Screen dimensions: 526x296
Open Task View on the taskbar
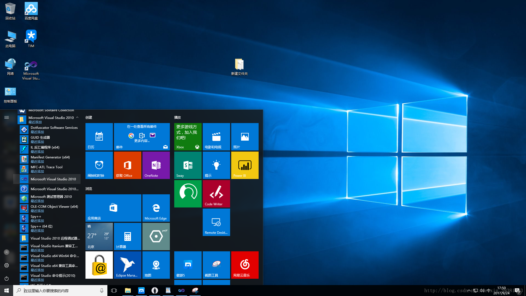click(114, 291)
